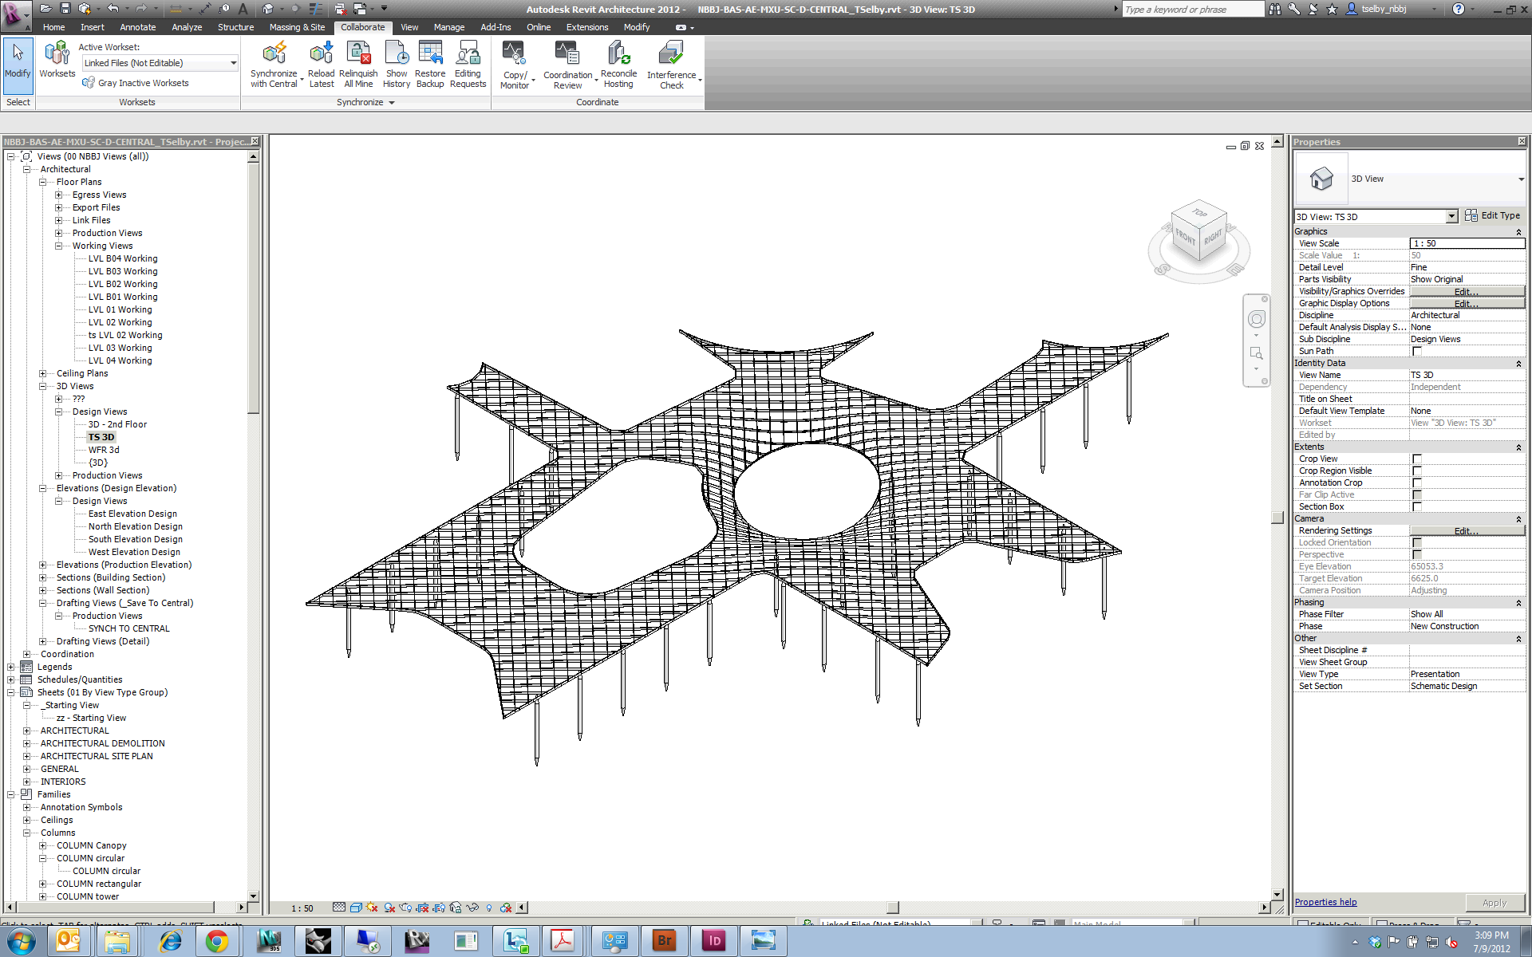
Task: Click Edit for Rendering Settings
Action: coord(1467,531)
